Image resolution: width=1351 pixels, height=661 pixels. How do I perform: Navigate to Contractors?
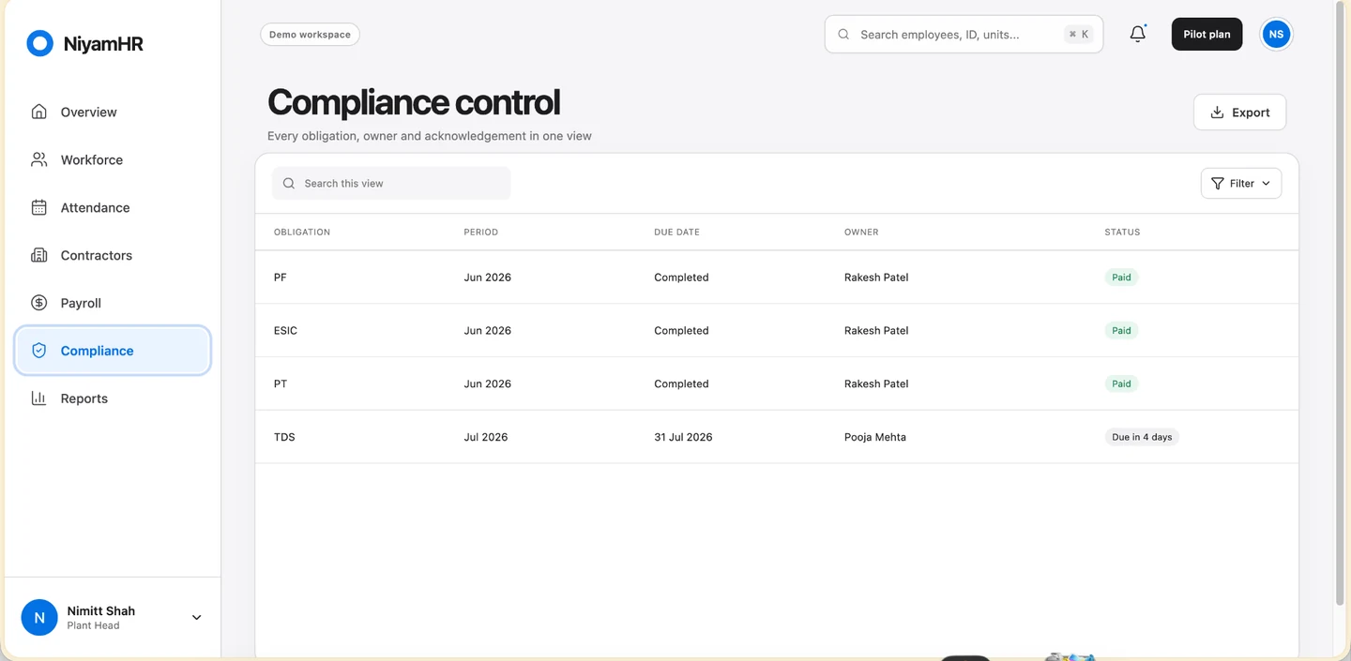[113, 255]
